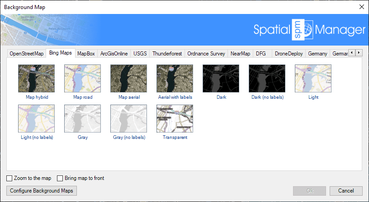
Task: Open Configure Background Maps
Action: coord(42,191)
